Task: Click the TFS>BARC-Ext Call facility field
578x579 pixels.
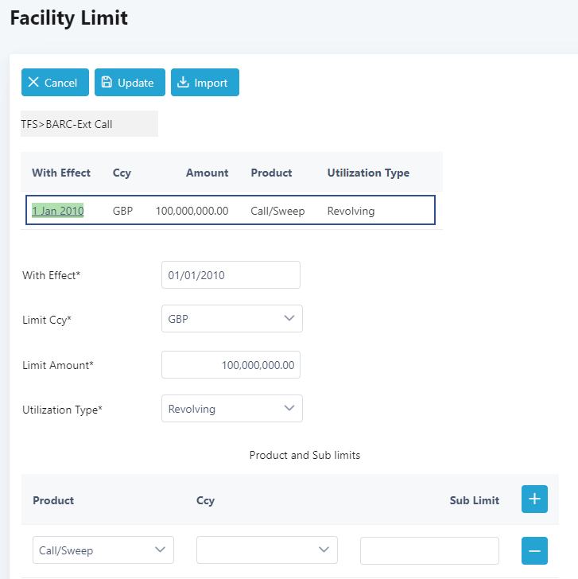Action: point(89,124)
